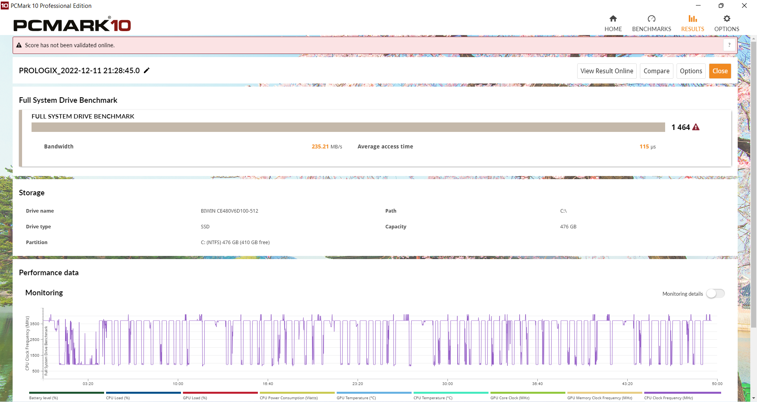Restore down the PCMark window
757x402 pixels.
tap(721, 6)
